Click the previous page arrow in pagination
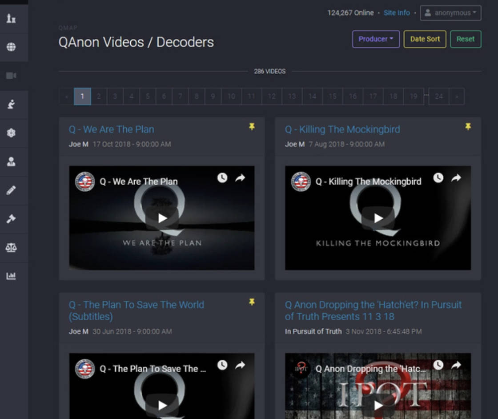 pos(67,96)
